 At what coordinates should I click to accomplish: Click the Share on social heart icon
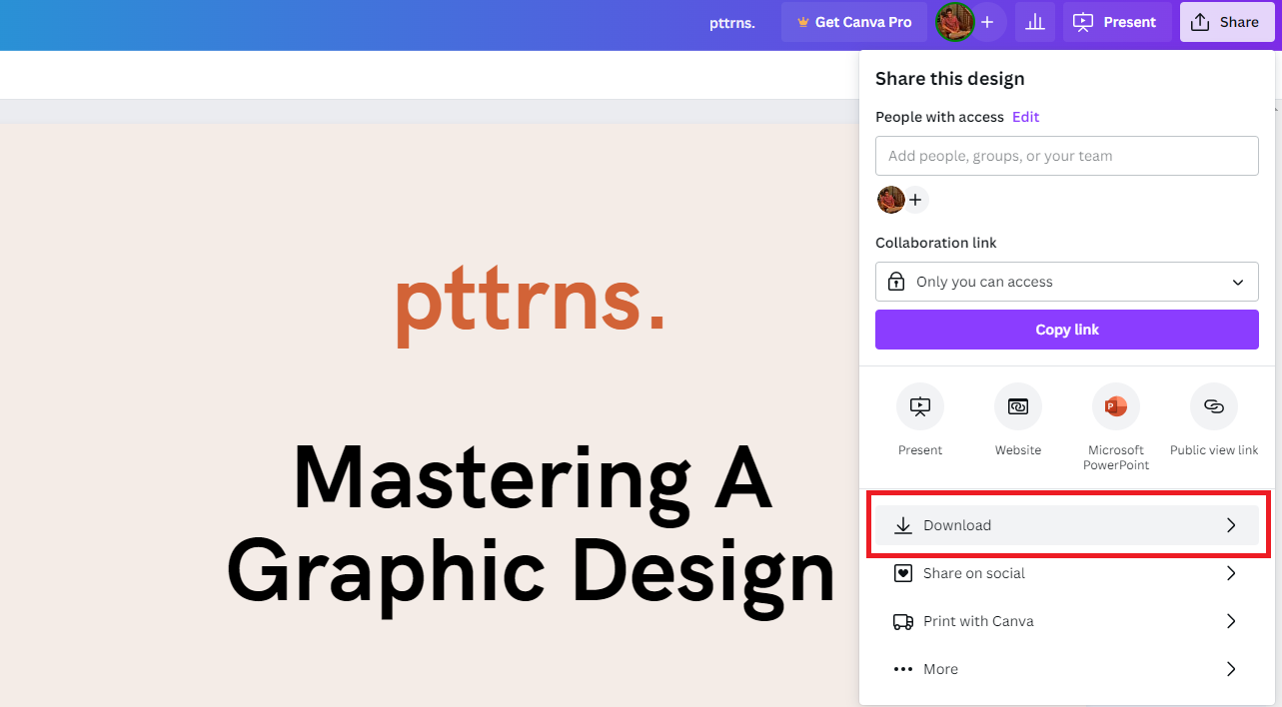pos(903,573)
